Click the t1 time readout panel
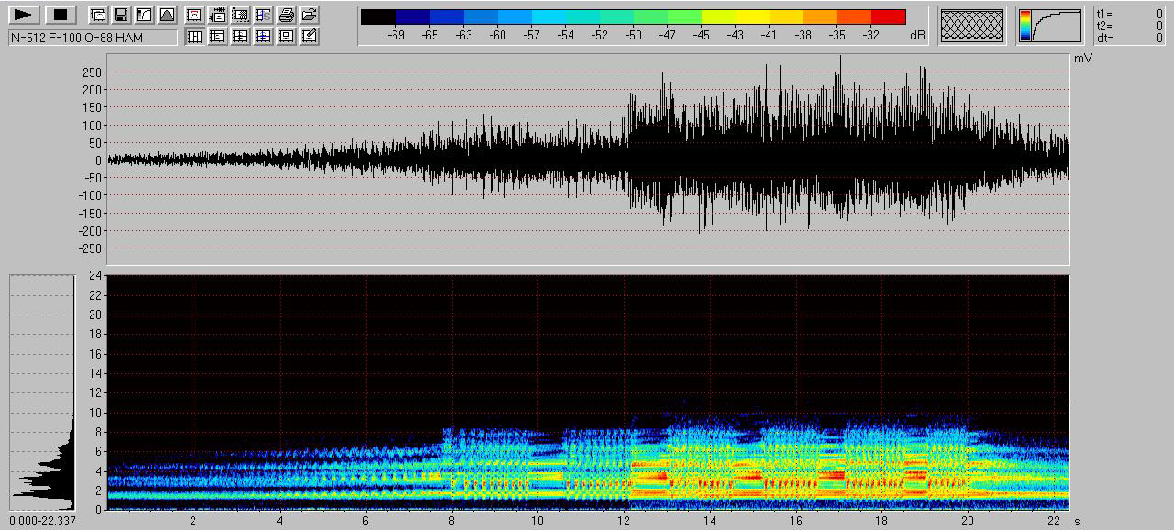The height and width of the screenshot is (530, 1174). [1132, 14]
